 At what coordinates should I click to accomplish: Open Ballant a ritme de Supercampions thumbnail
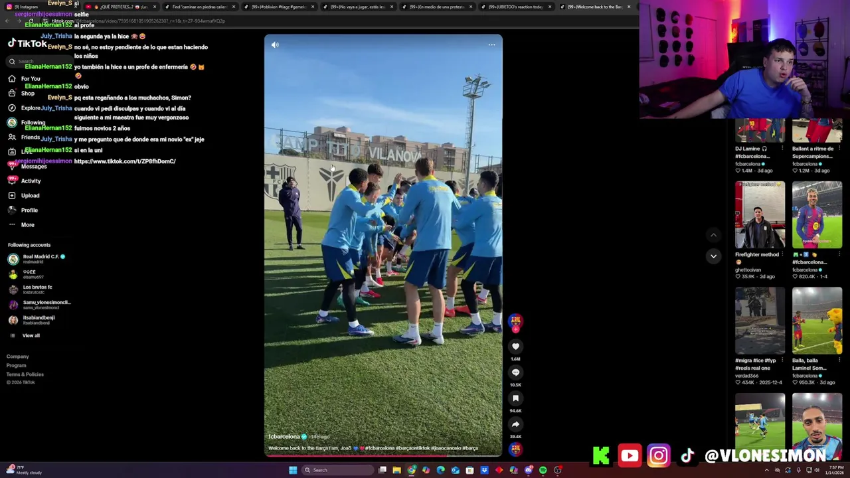(x=817, y=130)
